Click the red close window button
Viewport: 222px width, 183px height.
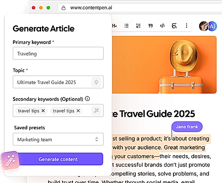click(34, 8)
